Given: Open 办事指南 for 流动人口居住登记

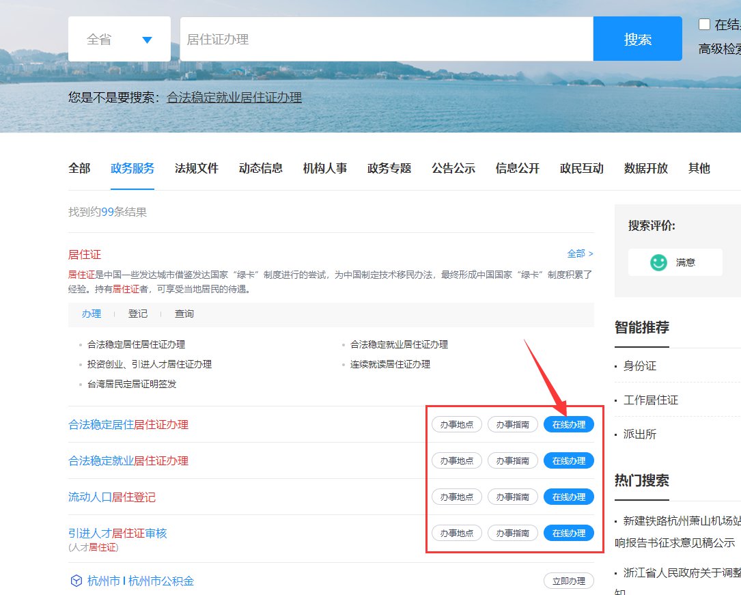Looking at the screenshot, I should tap(512, 497).
